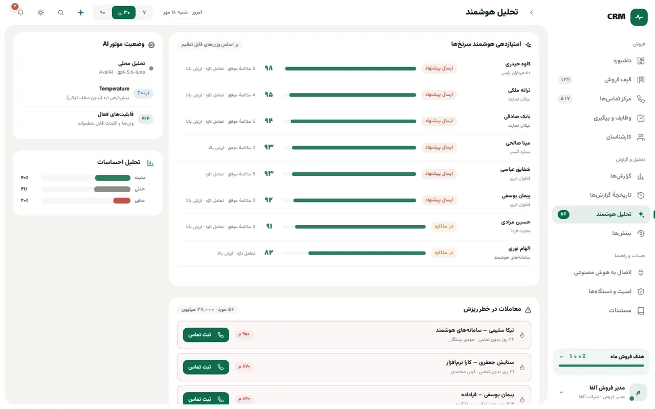The image size is (655, 409).
Task: Click the اتصال به هوش مصنوعی plug icon
Action: pyautogui.click(x=641, y=272)
